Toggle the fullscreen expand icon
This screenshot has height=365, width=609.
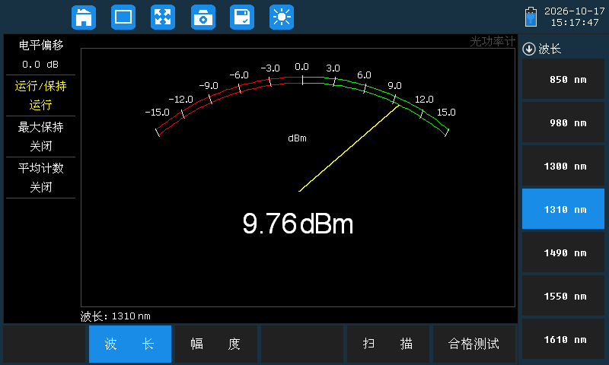163,17
